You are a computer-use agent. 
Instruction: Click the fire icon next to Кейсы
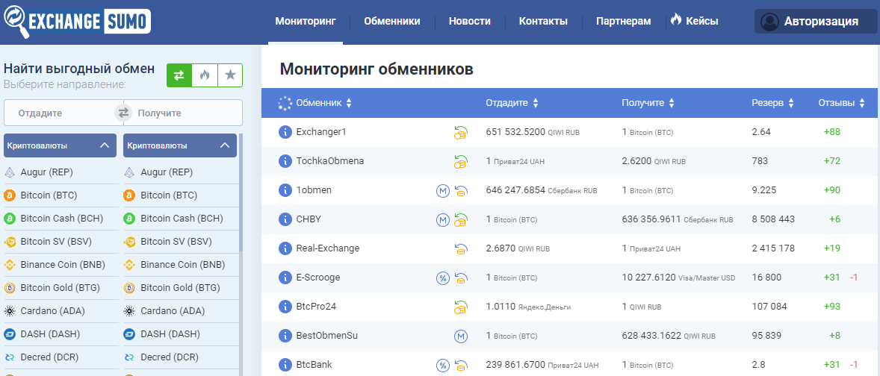coord(676,20)
